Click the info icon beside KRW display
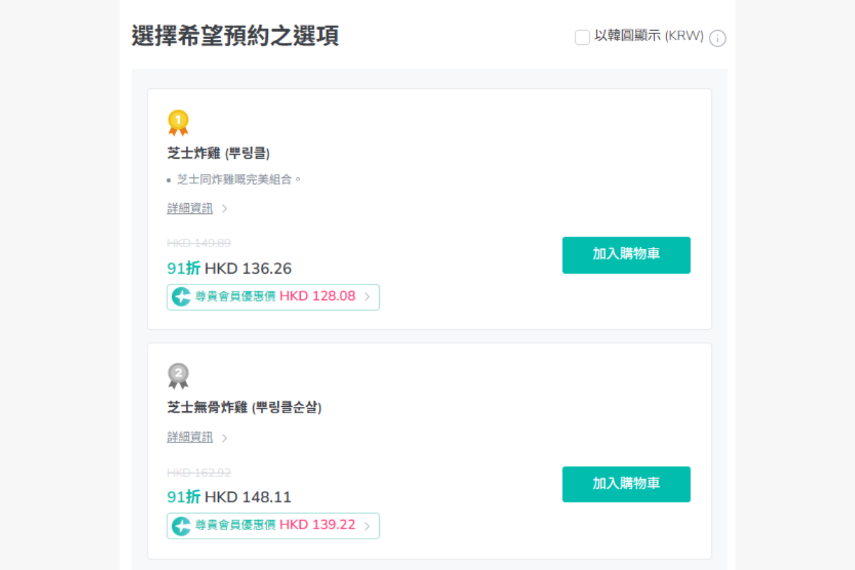 [x=717, y=38]
